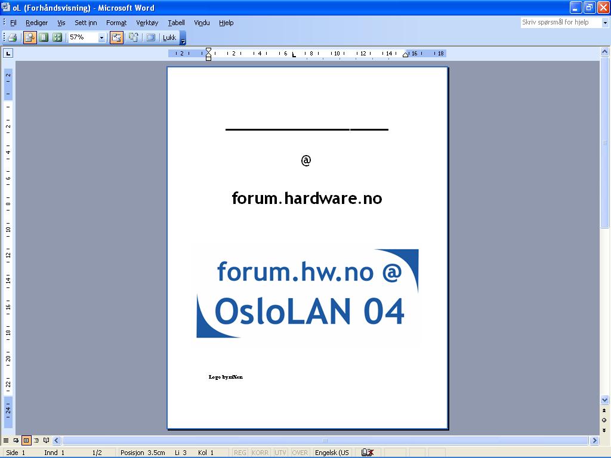
Task: Switch to Reading Layout view icon
Action: coord(47,441)
